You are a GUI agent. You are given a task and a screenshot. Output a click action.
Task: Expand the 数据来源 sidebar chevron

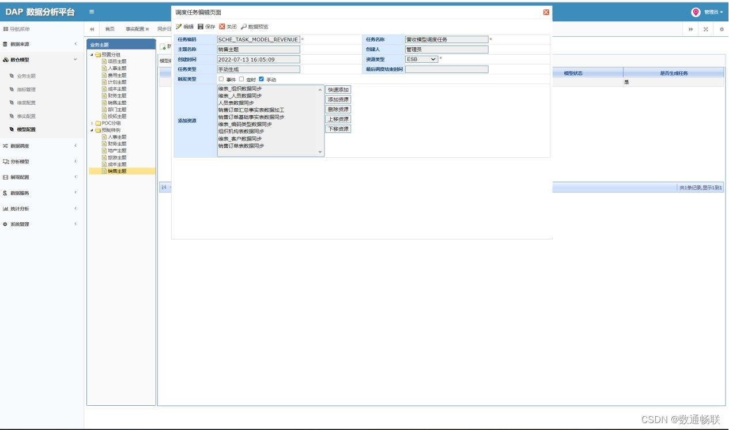pos(75,44)
